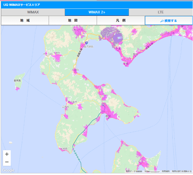Click the 北斗 city label
This screenshot has width=193, height=175.
(x=103, y=112)
